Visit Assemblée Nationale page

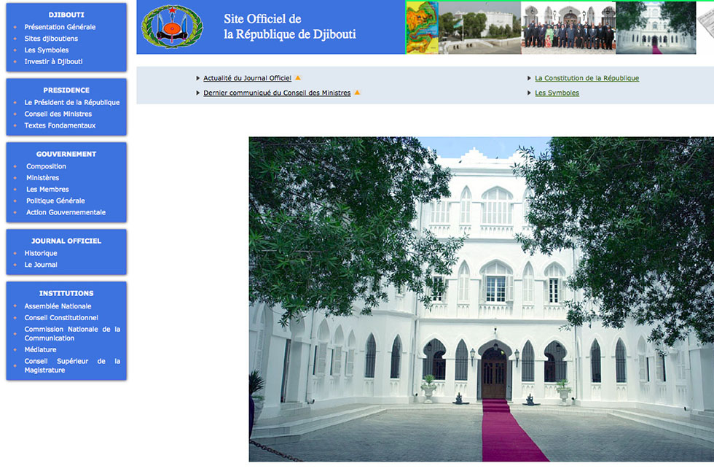(x=58, y=306)
